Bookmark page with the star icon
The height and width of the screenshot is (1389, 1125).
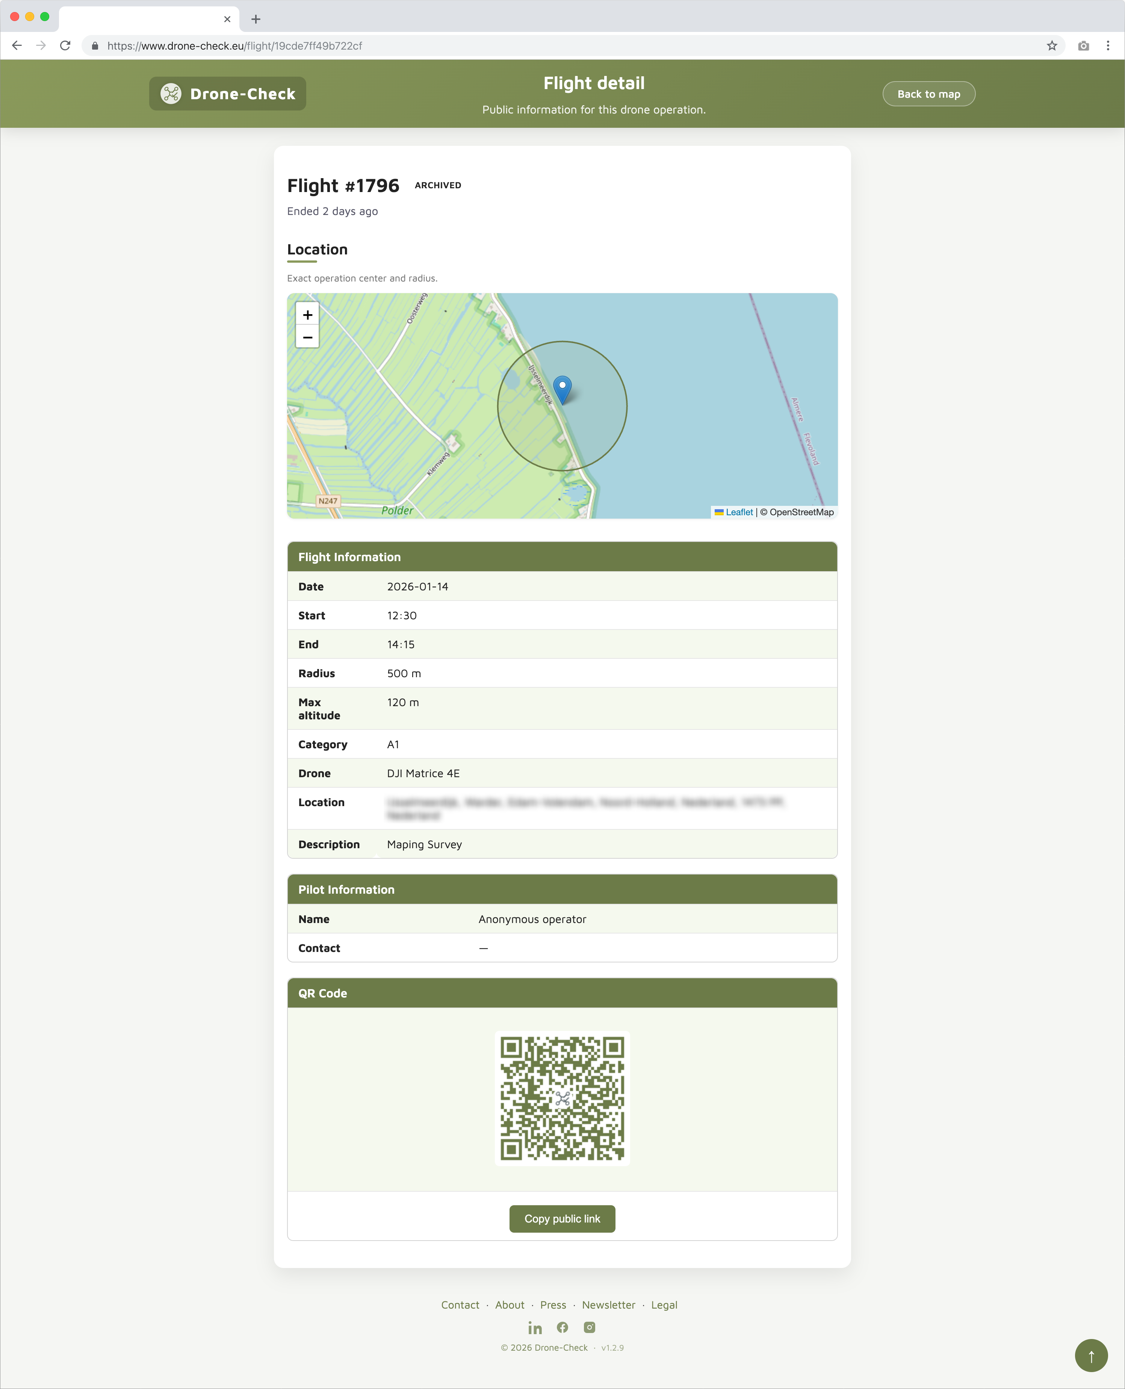click(1051, 46)
